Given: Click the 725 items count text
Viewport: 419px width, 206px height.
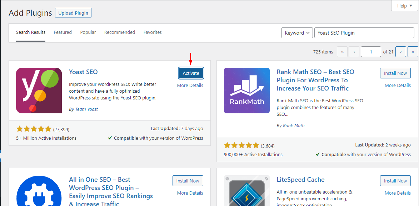Looking at the screenshot, I should pos(323,52).
